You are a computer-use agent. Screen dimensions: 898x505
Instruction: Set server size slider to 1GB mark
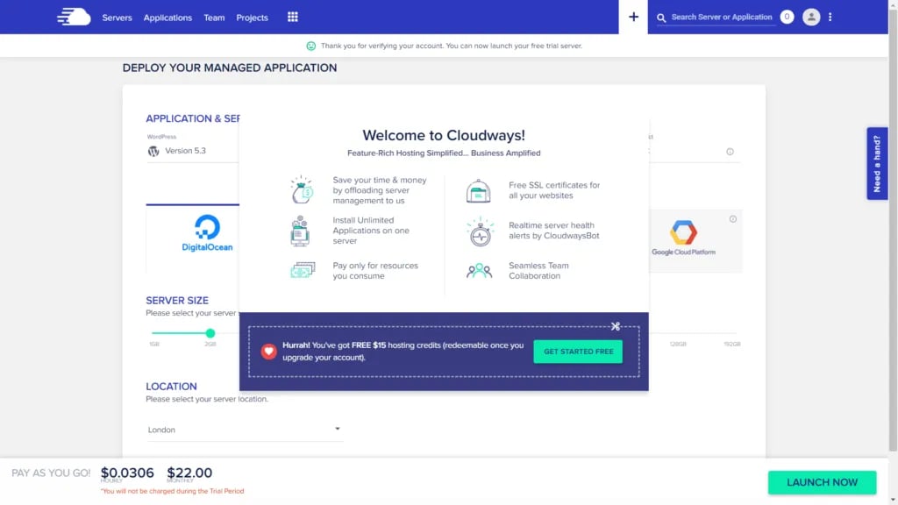(154, 344)
